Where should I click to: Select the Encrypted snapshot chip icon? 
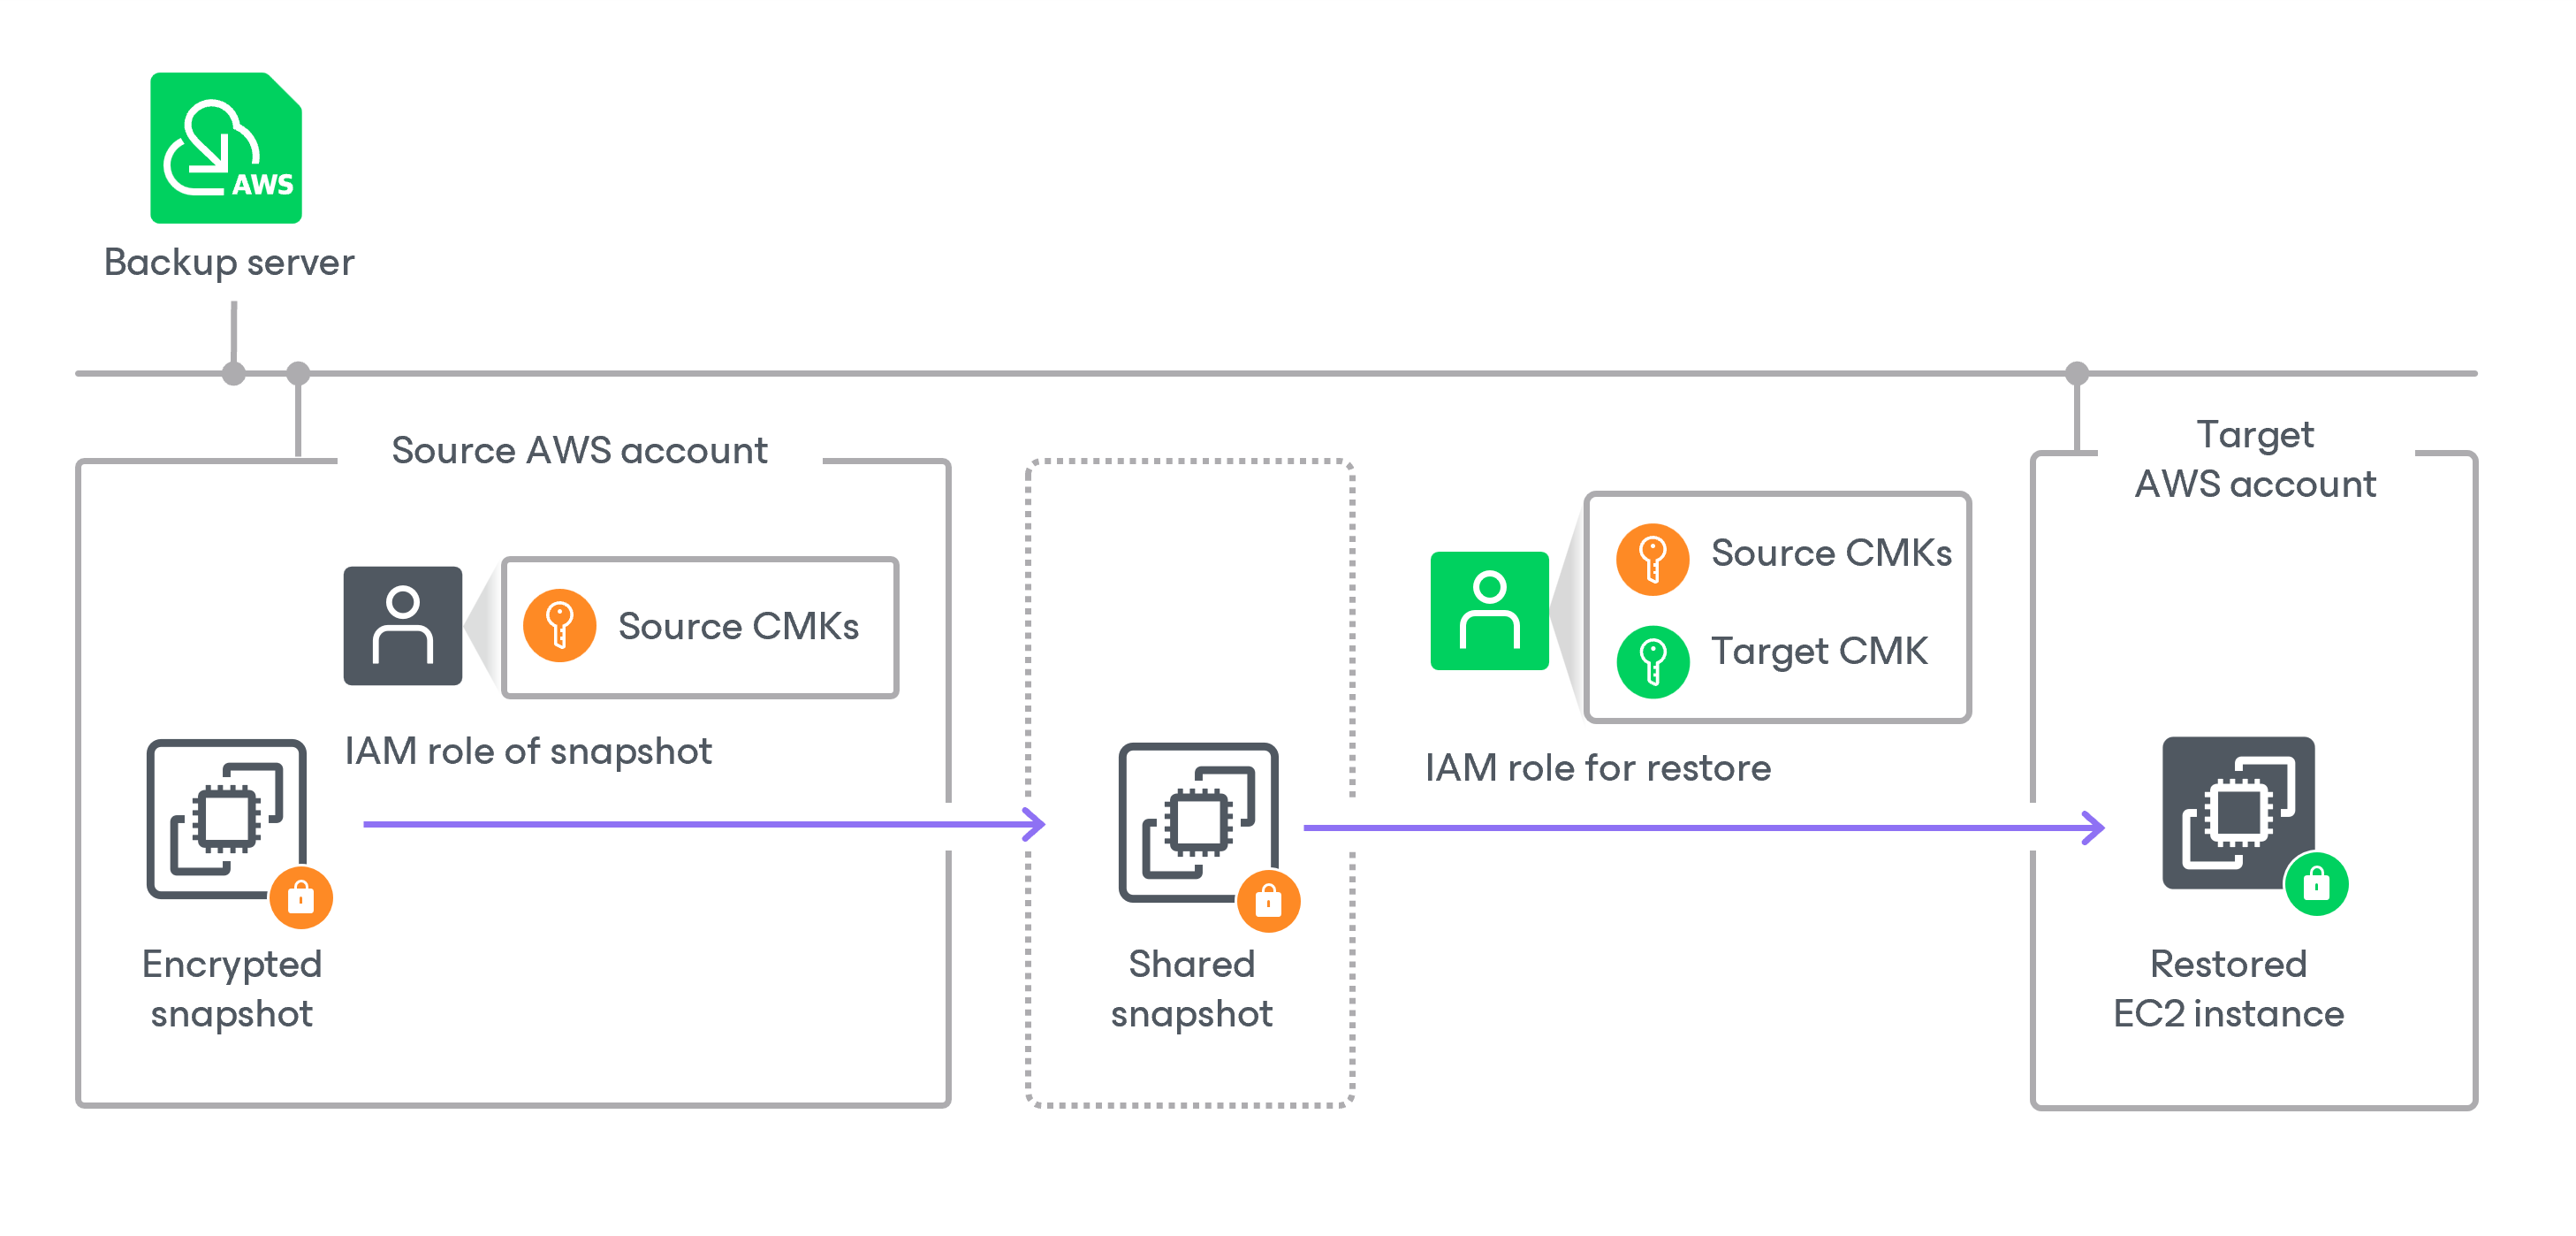click(226, 818)
